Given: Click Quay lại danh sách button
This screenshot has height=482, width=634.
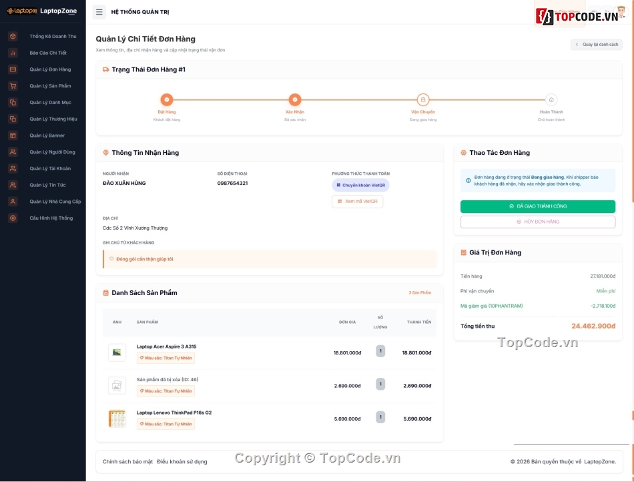Looking at the screenshot, I should click(597, 45).
